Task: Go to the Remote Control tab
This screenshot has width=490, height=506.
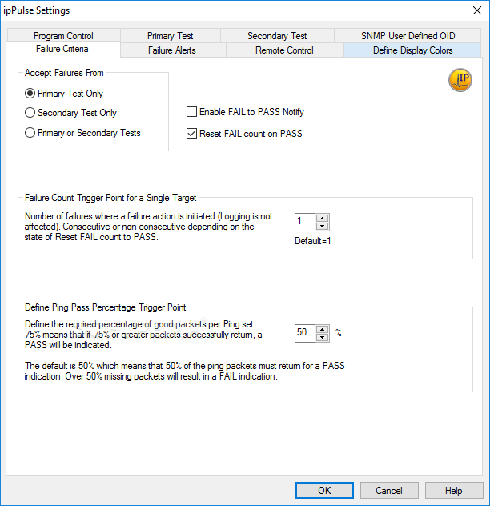Action: click(x=284, y=50)
